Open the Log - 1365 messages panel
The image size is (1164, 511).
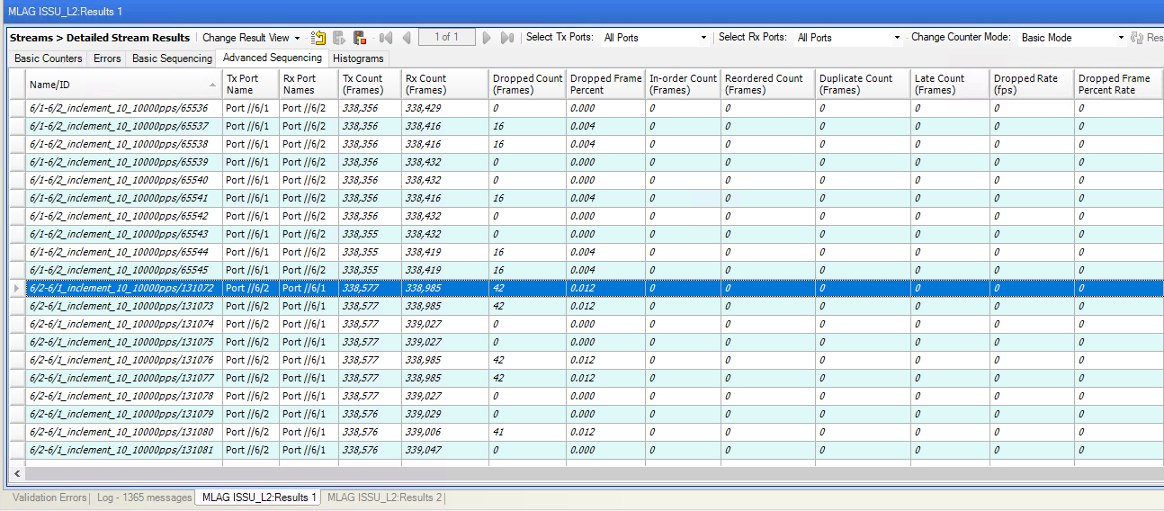click(145, 498)
